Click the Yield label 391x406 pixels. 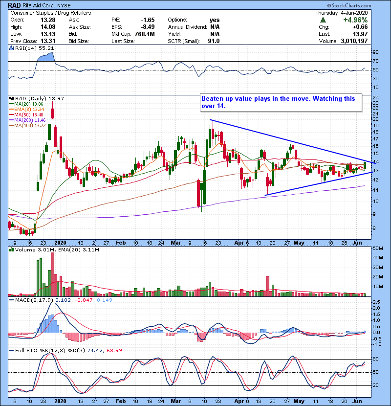click(x=174, y=34)
